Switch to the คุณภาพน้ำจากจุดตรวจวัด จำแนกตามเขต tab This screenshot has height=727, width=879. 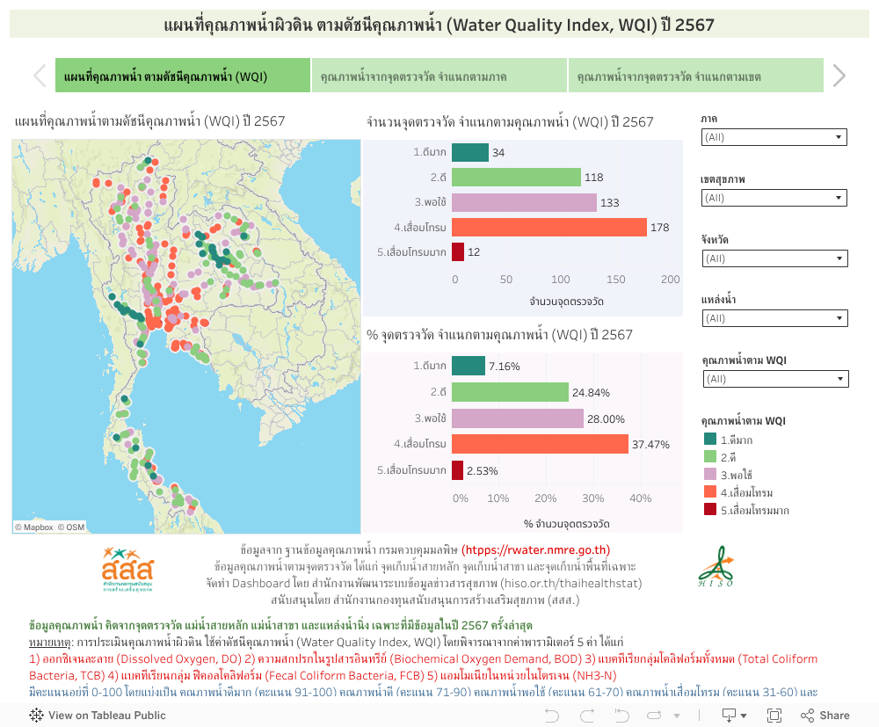click(x=698, y=76)
